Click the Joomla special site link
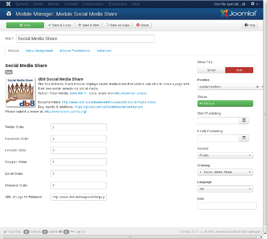Viewport: 267px width, 239px height. tap(229, 4)
